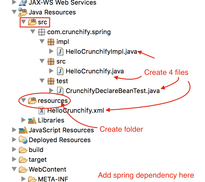Select the 'com.crunchify.spring' package name

[79, 32]
